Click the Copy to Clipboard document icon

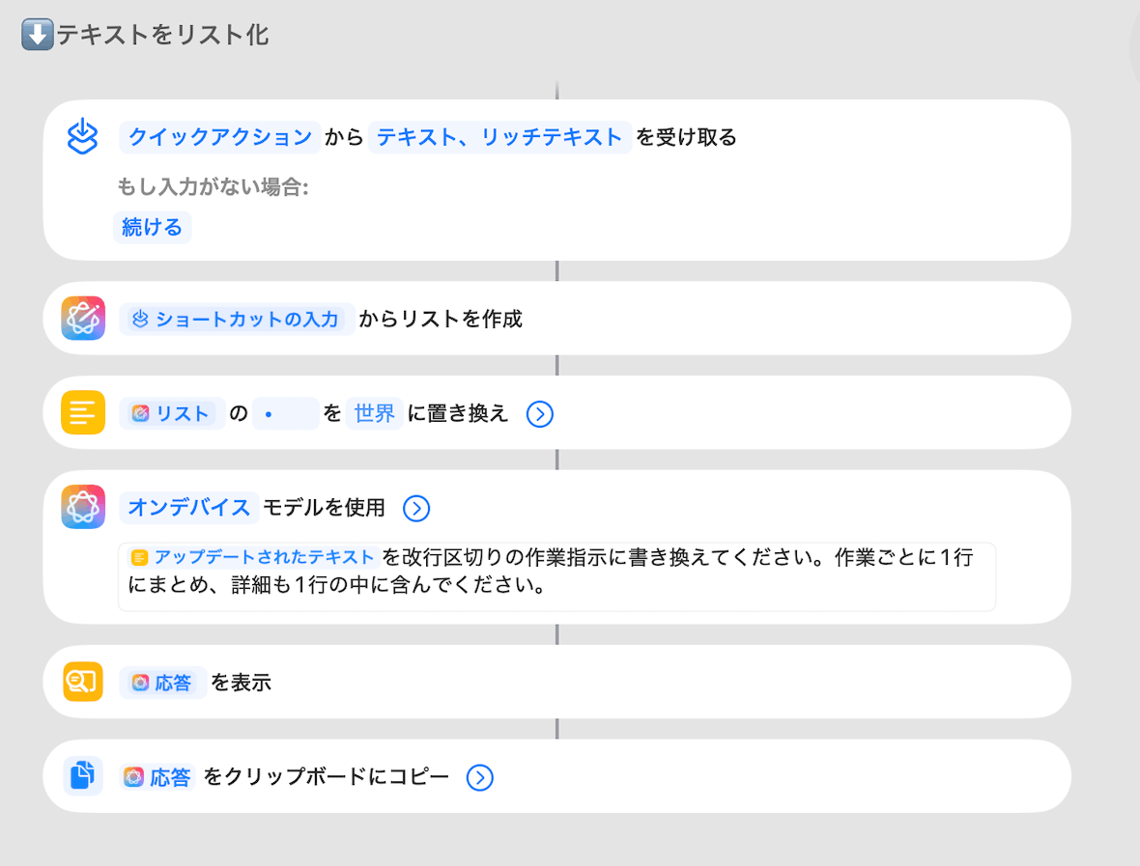(83, 776)
